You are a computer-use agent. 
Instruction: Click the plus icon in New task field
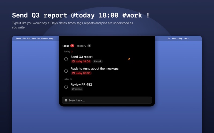point(66,100)
